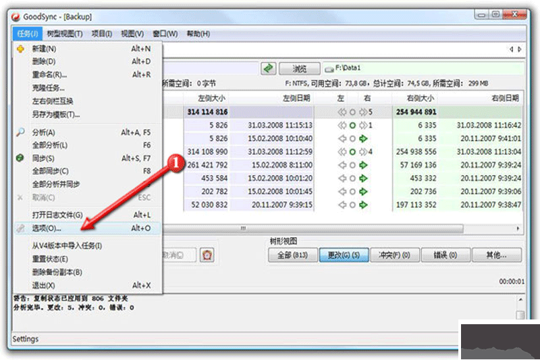Image resolution: width=540 pixels, height=360 pixels.
Task: Show 全部 (813) items filter
Action: 293,255
